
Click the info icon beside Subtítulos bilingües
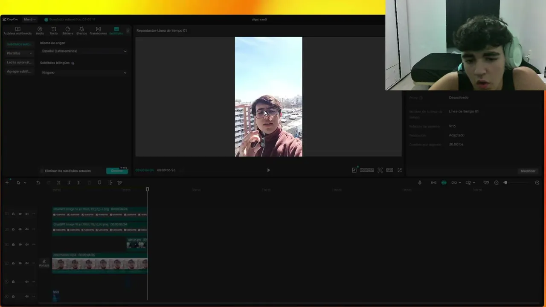pyautogui.click(x=73, y=63)
